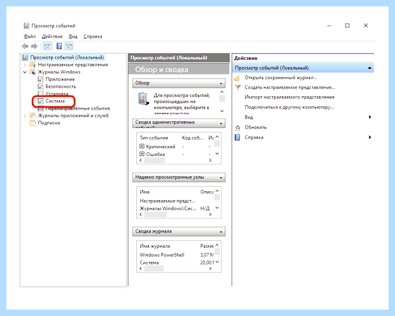Click the filter funnel icon for custom view

[x=238, y=87]
